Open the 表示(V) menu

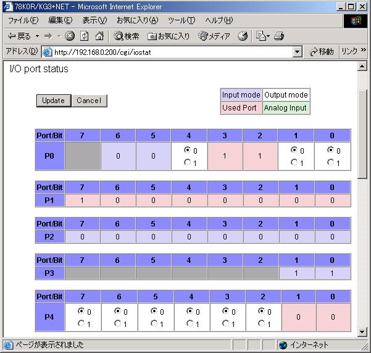(x=94, y=20)
